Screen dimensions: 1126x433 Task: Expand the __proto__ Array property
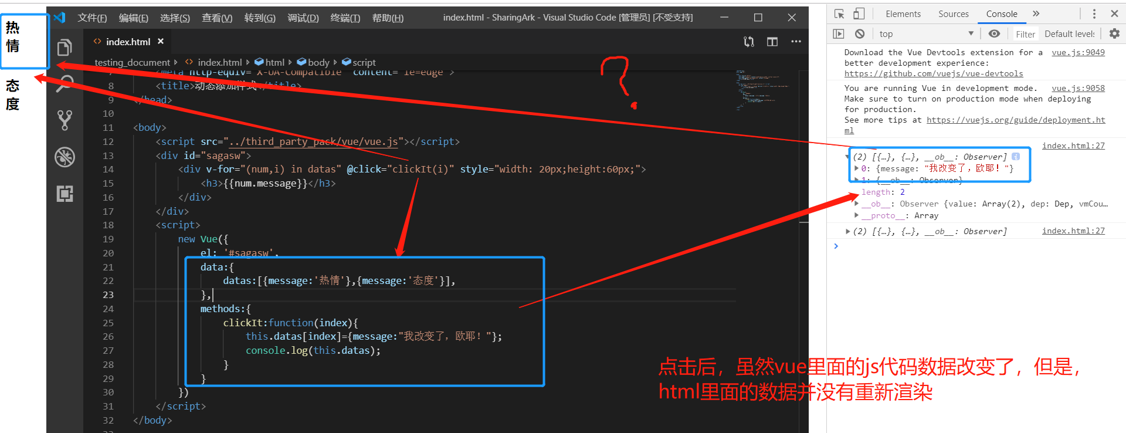(x=857, y=215)
